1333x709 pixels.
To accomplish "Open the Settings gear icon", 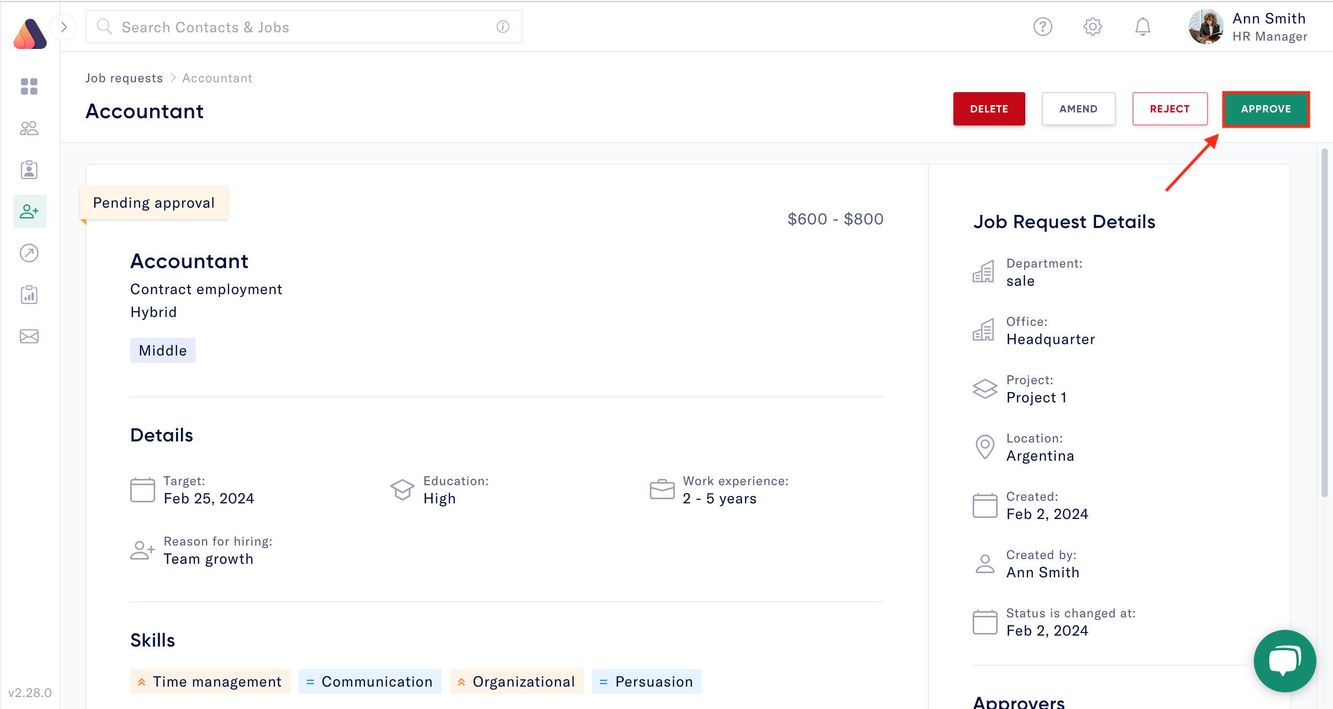I will pyautogui.click(x=1093, y=27).
